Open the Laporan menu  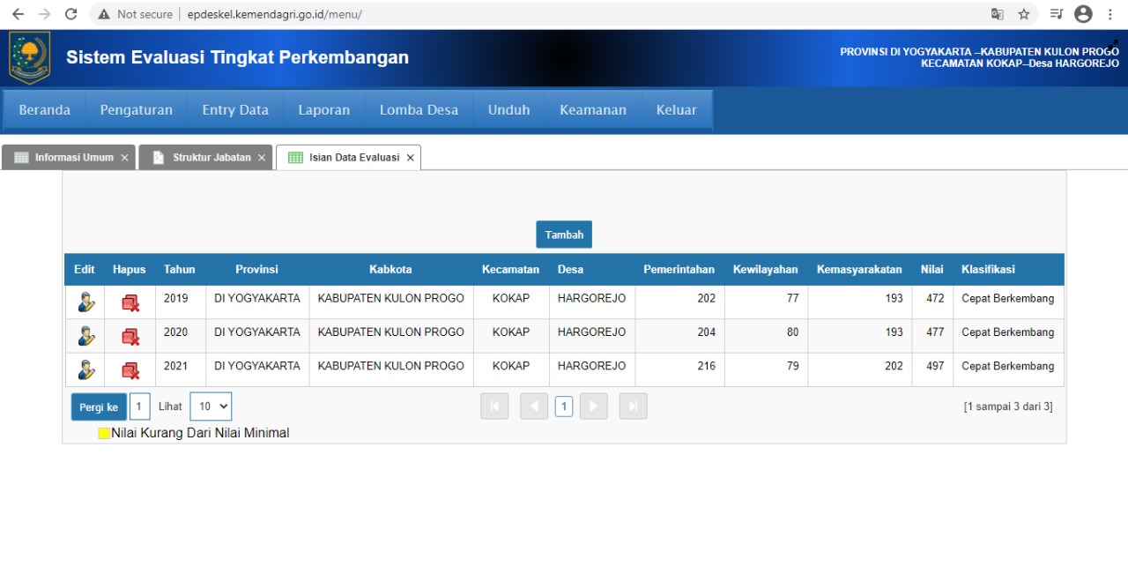[x=323, y=110]
